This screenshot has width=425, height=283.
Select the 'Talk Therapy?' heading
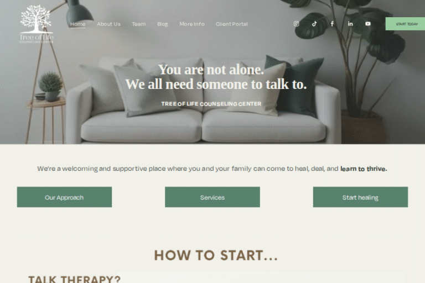click(x=75, y=279)
